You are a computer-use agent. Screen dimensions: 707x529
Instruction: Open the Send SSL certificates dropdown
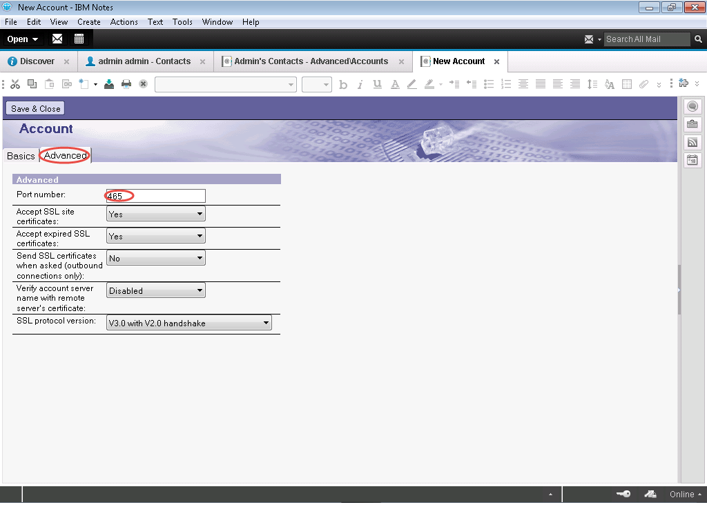pyautogui.click(x=156, y=259)
